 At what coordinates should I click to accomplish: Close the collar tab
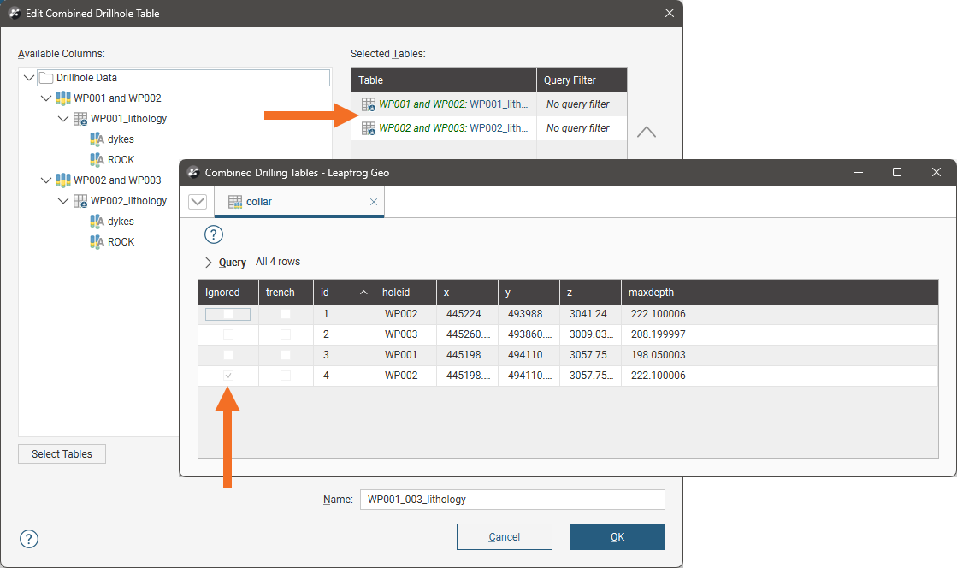pos(373,202)
